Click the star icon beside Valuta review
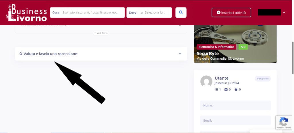Screen dimensions: 294x133 point(21,54)
